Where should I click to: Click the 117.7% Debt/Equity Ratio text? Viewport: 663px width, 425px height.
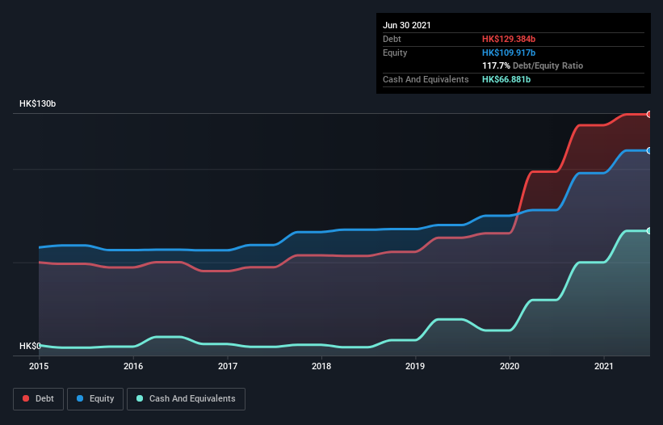[532, 66]
